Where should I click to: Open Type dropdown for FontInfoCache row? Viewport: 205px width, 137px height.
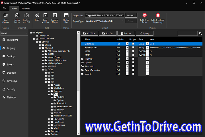coord(147,47)
